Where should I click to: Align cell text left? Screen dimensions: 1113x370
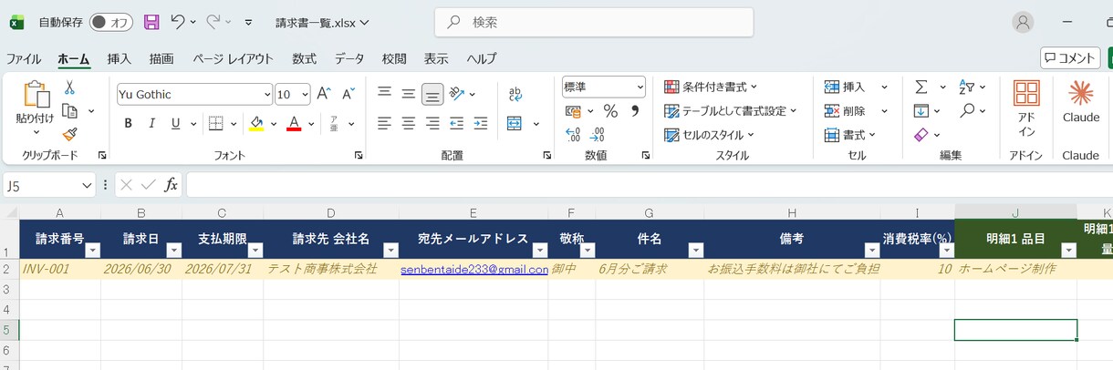coord(385,123)
